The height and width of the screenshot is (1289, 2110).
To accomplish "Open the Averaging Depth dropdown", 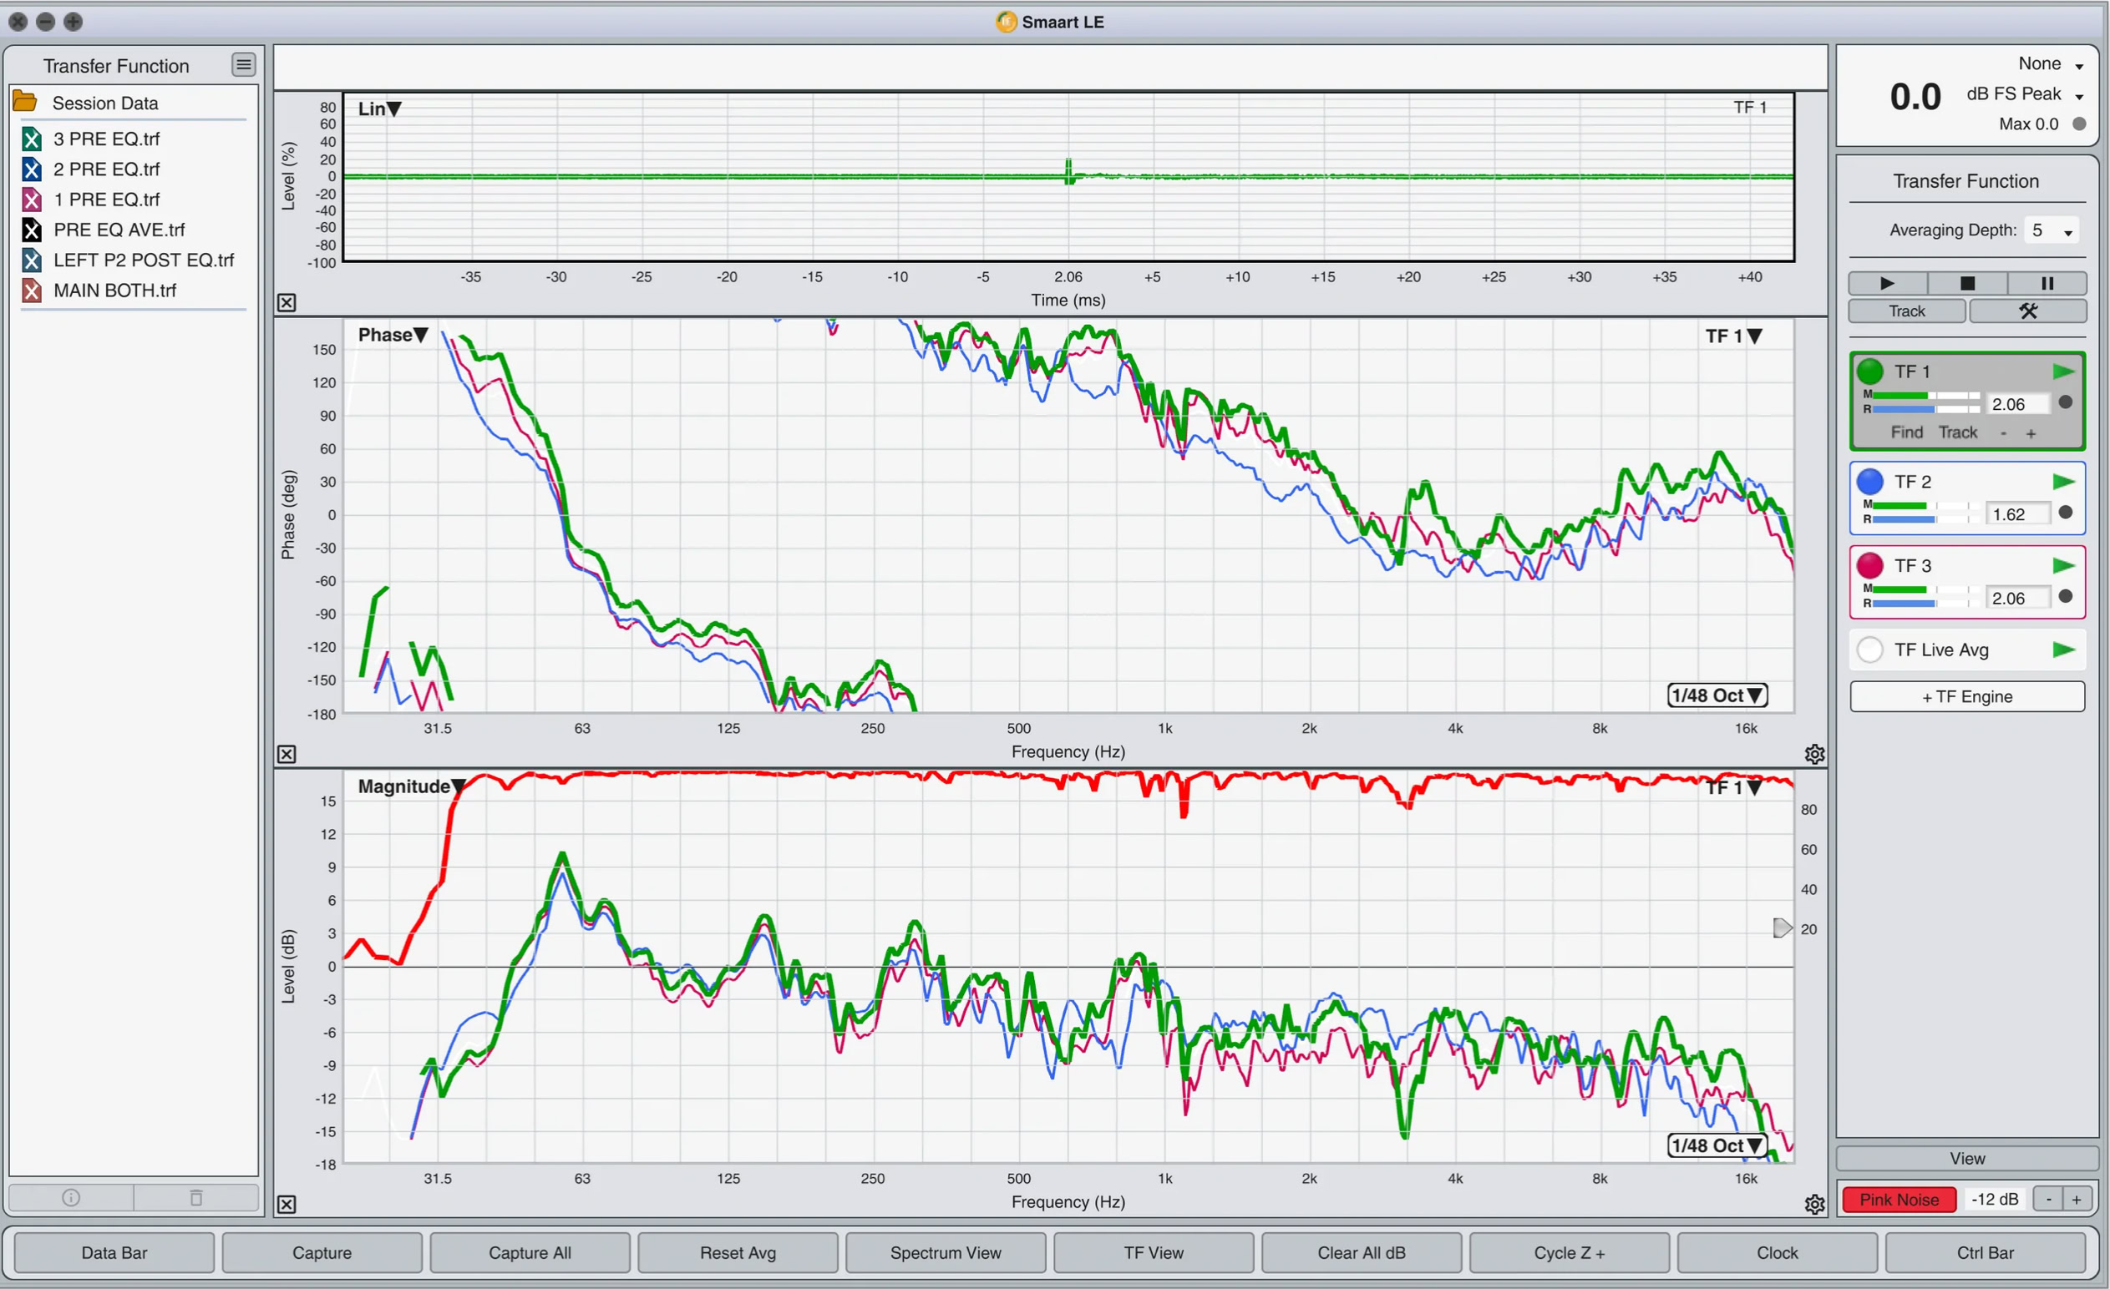I will (x=2052, y=230).
